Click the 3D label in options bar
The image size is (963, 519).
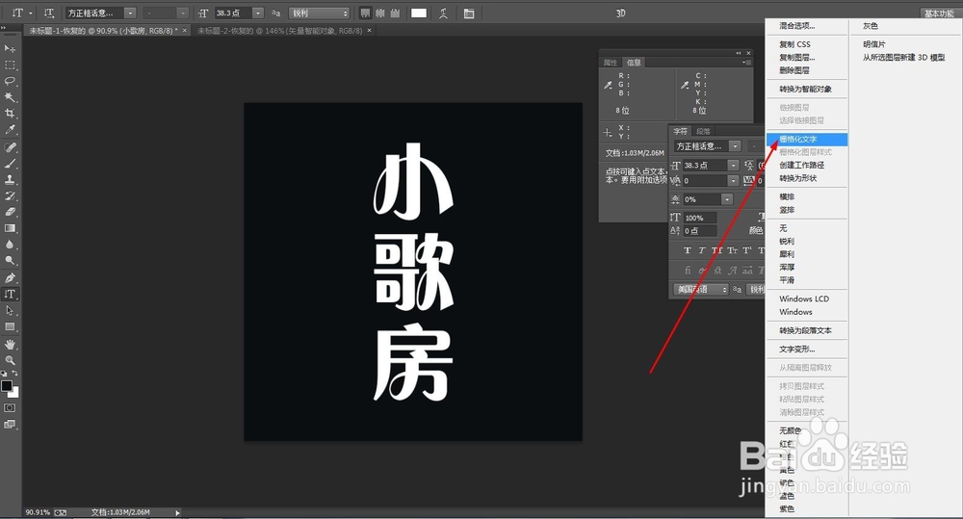[620, 13]
